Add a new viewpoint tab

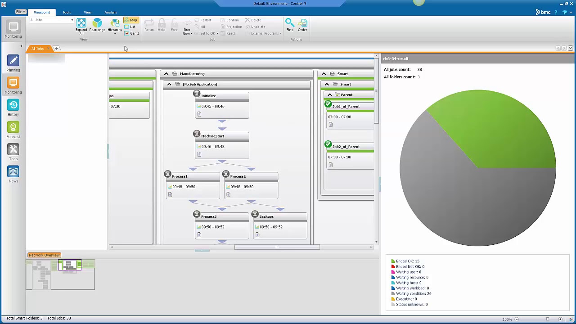tap(57, 49)
